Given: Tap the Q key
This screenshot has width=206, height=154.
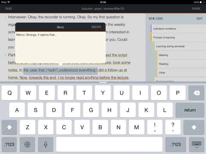Looking at the screenshot, I should click(9, 93).
